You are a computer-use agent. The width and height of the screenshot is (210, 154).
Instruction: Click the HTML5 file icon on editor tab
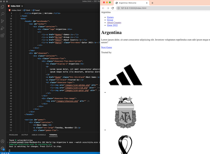coord(9,6)
